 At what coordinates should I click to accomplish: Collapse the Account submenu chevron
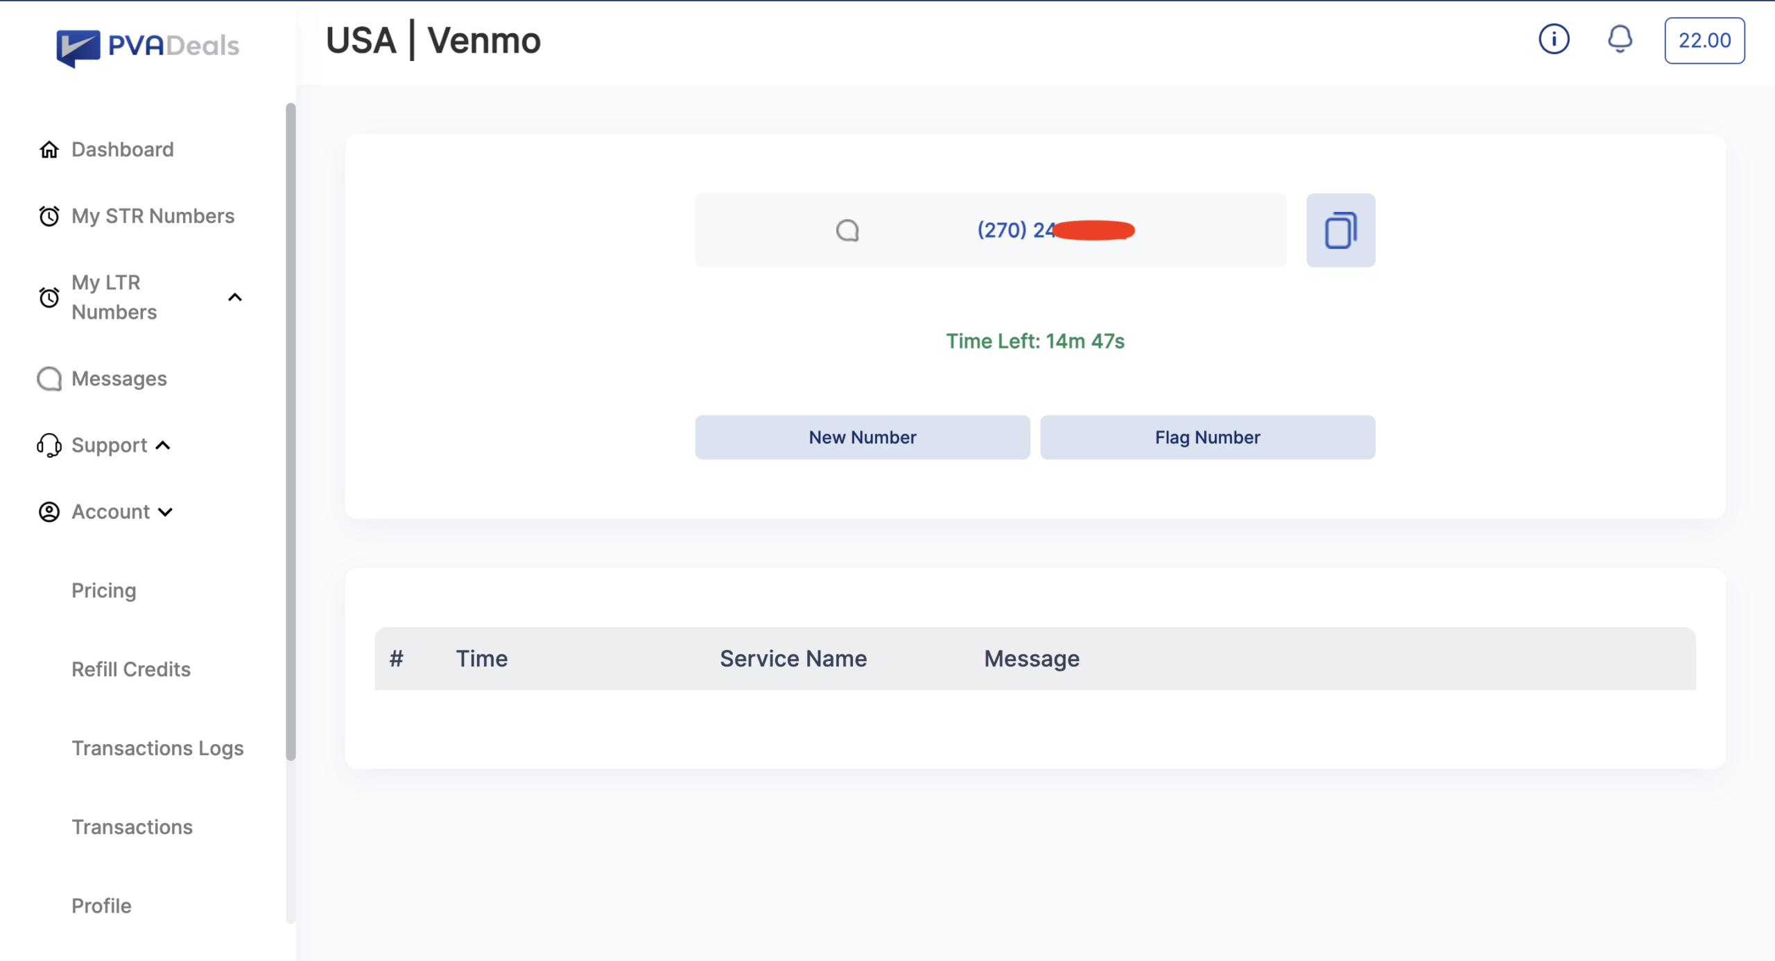tap(165, 513)
